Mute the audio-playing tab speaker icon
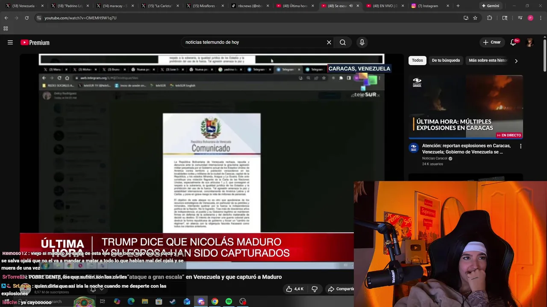This screenshot has width=547, height=307. tap(351, 6)
